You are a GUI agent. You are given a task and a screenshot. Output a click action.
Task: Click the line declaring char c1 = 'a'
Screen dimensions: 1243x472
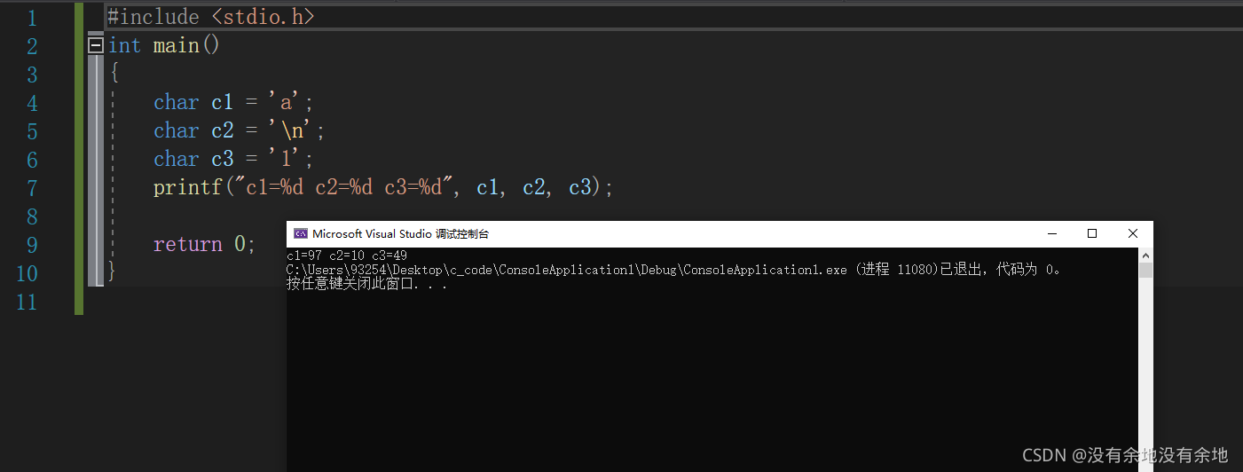(x=233, y=102)
